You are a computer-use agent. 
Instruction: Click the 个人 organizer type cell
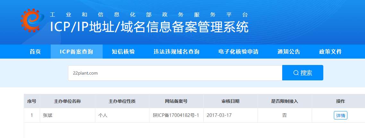click(103, 115)
